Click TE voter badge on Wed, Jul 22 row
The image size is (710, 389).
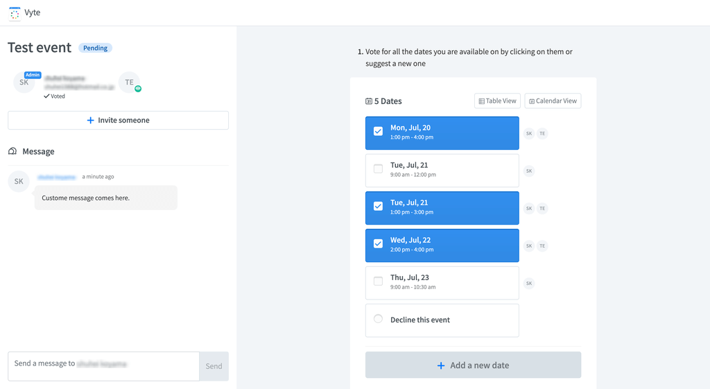pyautogui.click(x=542, y=246)
